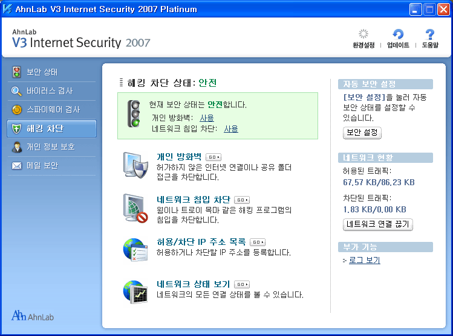453x336 pixels.
Task: Click the traffic light status icon in green box
Action: [134, 113]
